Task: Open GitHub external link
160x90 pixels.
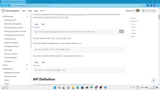Action: click(129, 11)
